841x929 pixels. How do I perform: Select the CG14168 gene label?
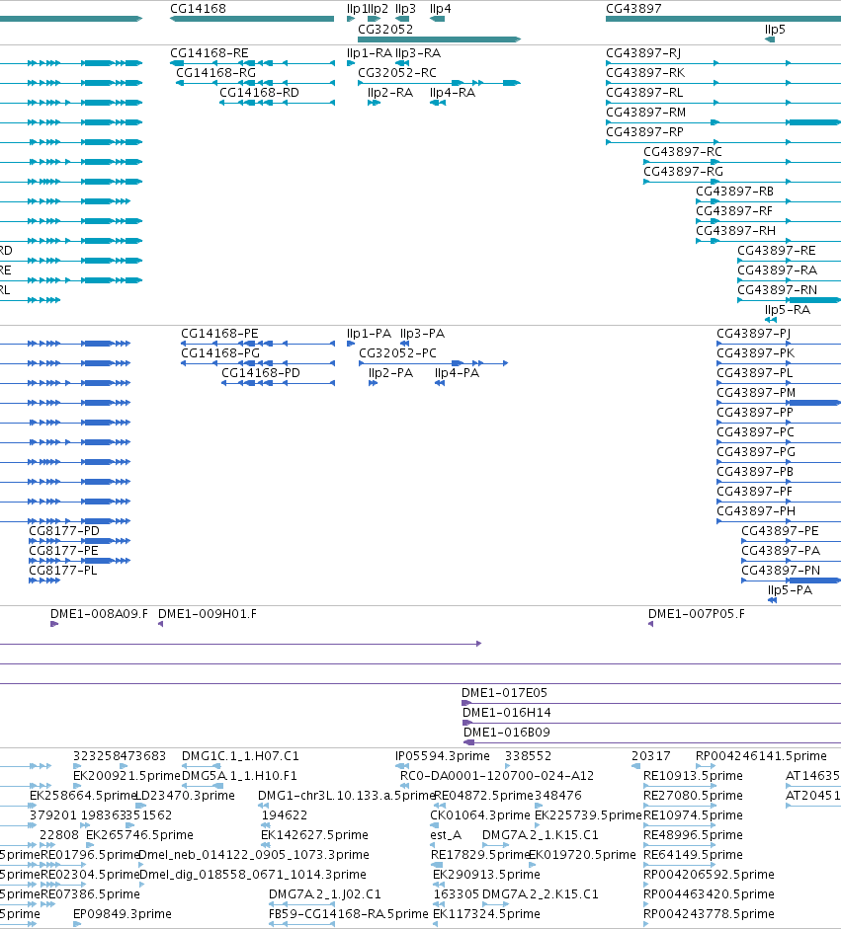pyautogui.click(x=198, y=9)
